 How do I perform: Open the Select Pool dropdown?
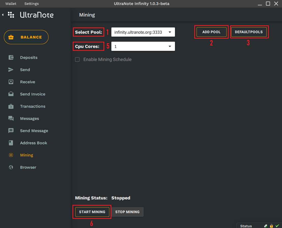pyautogui.click(x=143, y=32)
